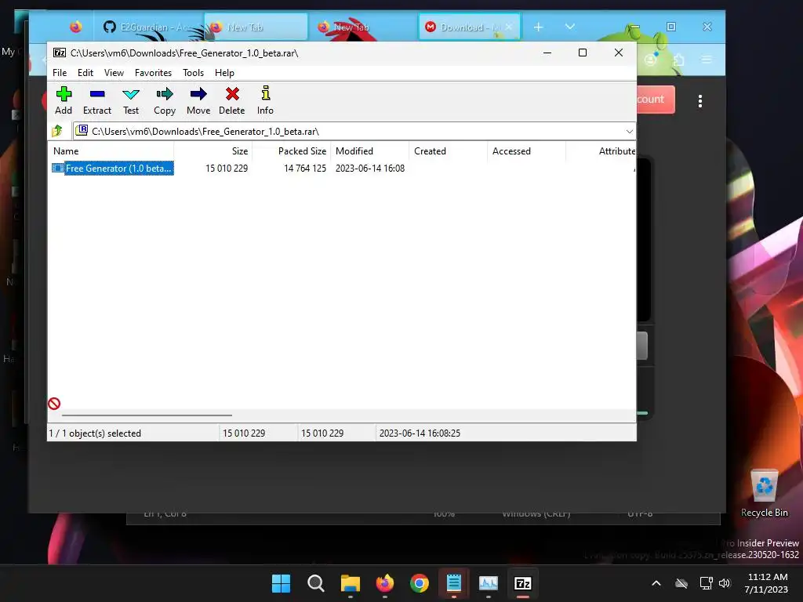This screenshot has width=803, height=602.
Task: Switch to Notepad on the taskbar
Action: (x=454, y=583)
